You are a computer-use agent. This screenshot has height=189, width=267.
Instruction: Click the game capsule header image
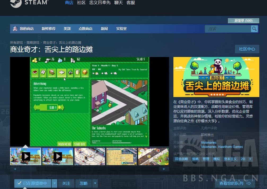[216, 77]
